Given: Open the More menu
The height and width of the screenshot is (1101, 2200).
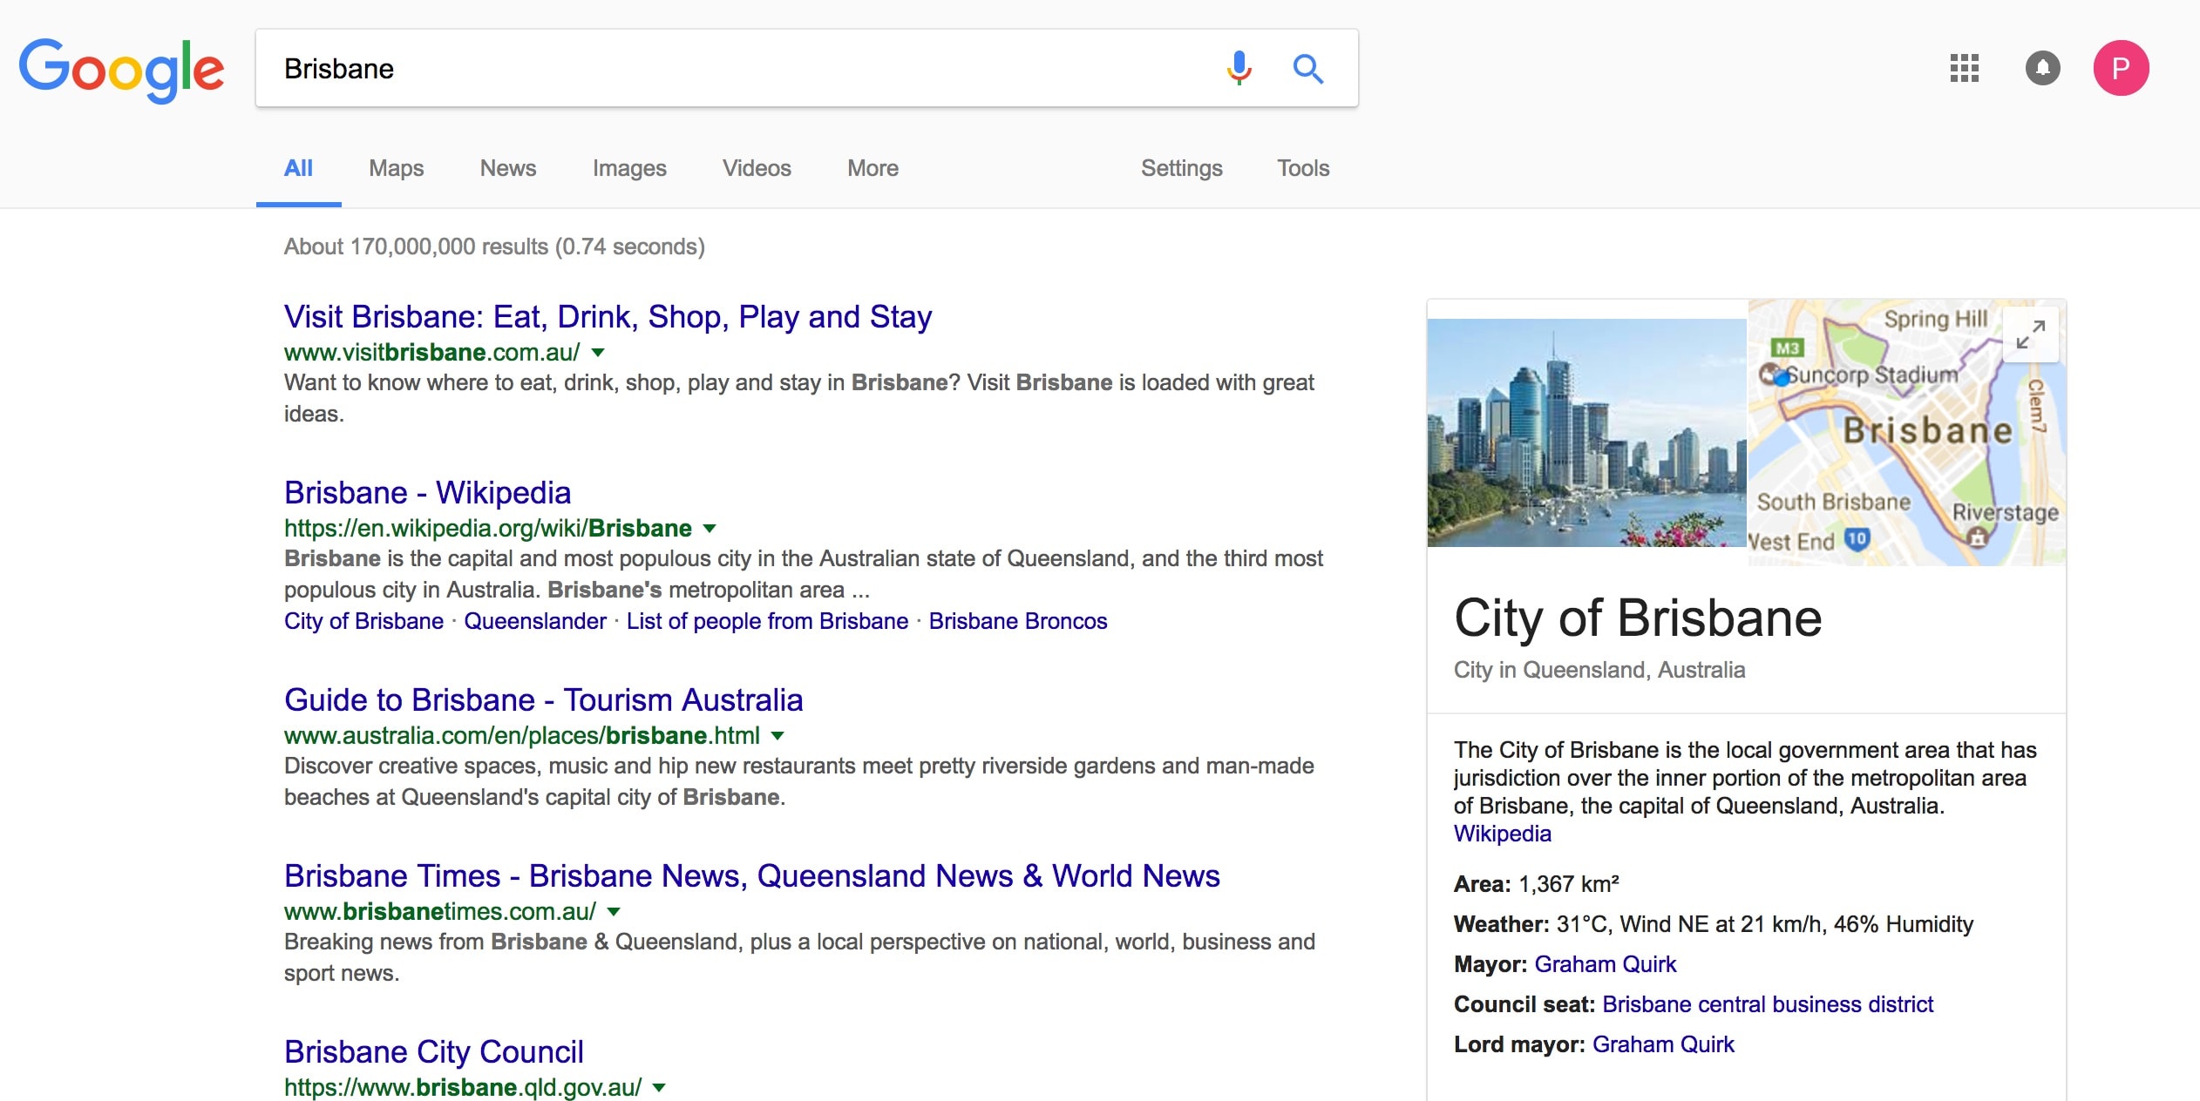Looking at the screenshot, I should [x=873, y=168].
